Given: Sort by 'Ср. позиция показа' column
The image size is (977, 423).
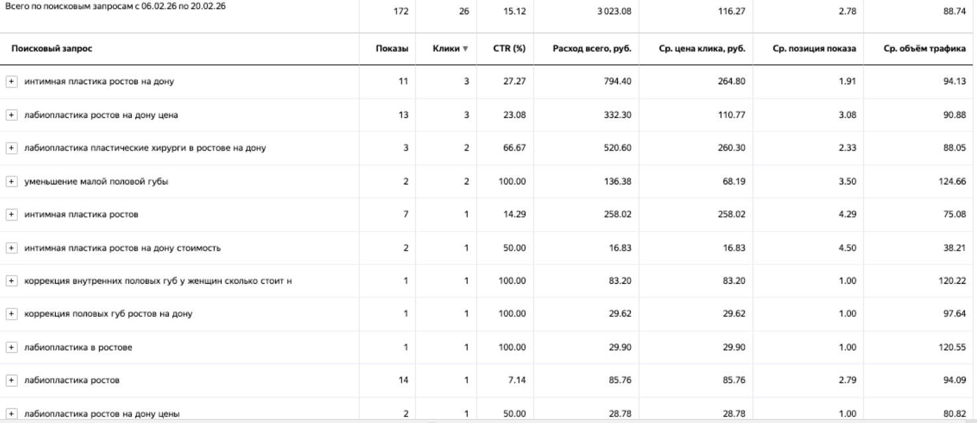Looking at the screenshot, I should coord(815,49).
